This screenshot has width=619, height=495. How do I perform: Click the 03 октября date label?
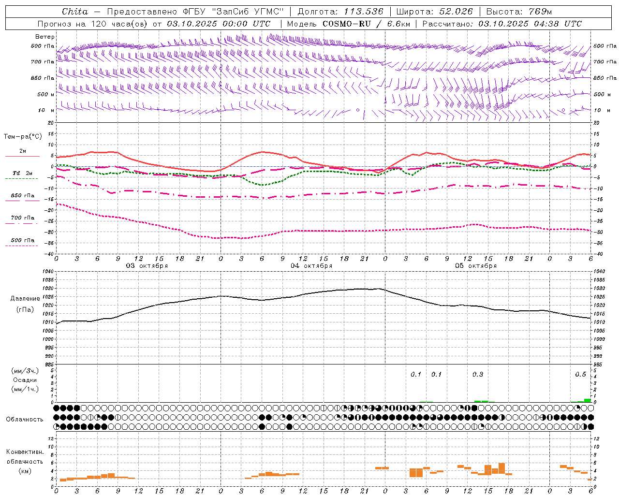[x=147, y=266]
